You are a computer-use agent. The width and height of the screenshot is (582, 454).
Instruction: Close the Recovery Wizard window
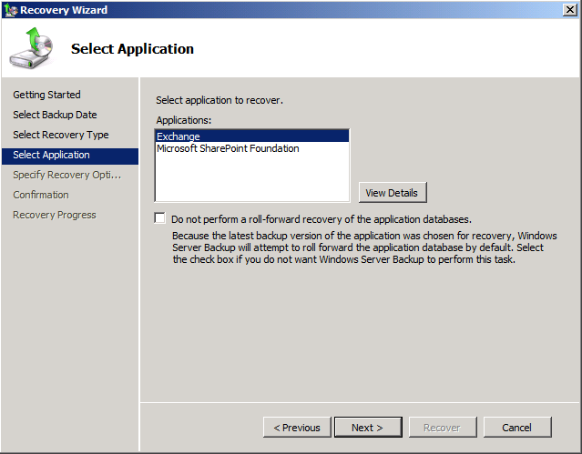(x=570, y=10)
